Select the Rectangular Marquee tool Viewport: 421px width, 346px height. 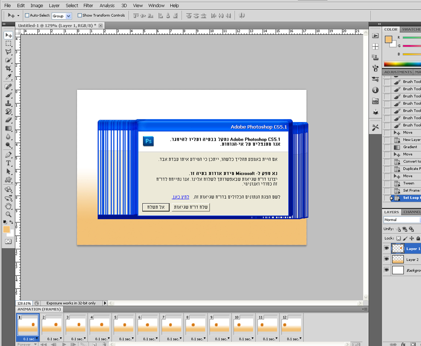click(x=8, y=43)
